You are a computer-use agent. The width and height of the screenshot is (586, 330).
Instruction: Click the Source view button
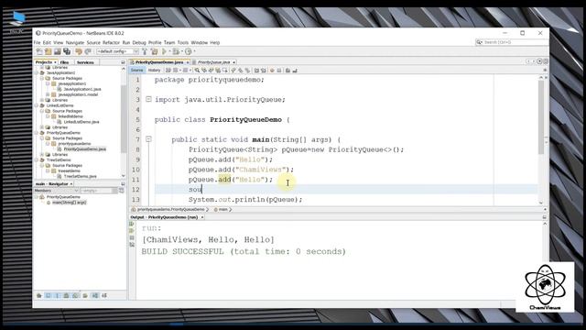pos(136,70)
